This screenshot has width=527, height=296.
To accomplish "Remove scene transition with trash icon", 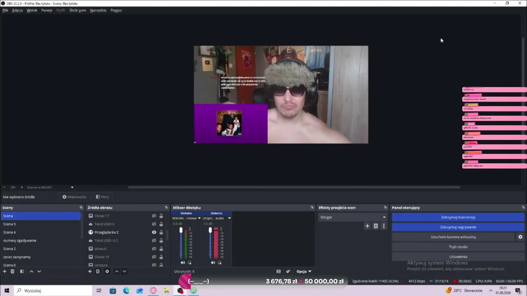I will tap(375, 226).
